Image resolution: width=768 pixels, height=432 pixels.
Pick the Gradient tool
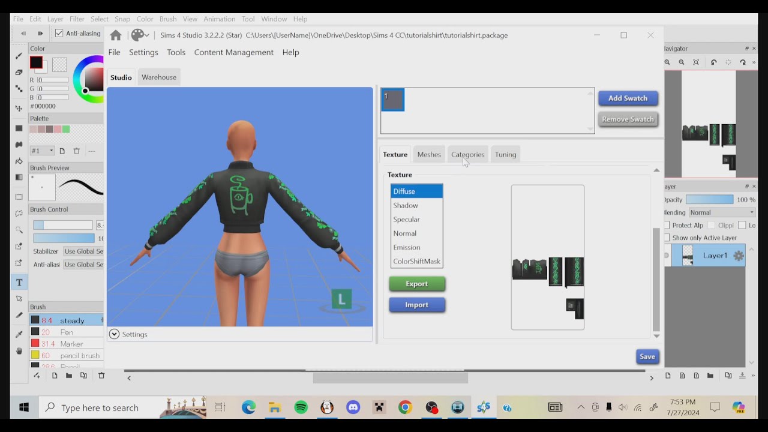click(19, 177)
